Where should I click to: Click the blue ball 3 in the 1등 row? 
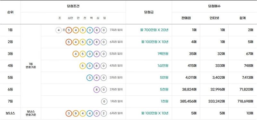90,30
